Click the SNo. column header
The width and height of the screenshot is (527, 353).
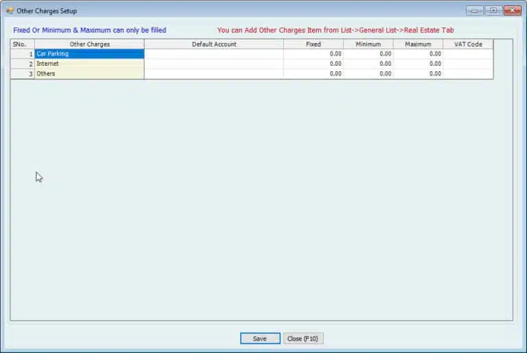(x=23, y=44)
